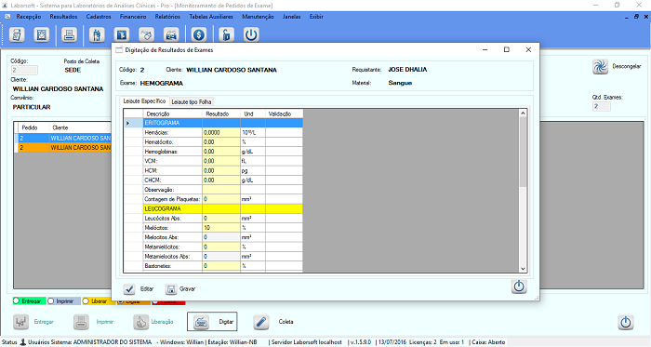Click the Editar label in dialog
The image size is (651, 347).
pos(147,289)
